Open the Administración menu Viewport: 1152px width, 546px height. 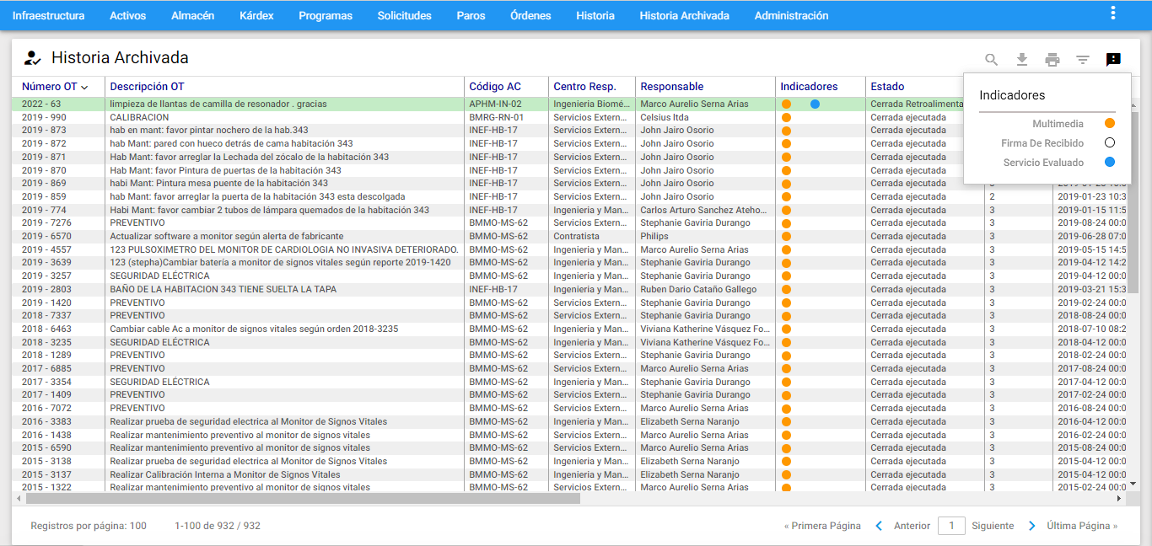pos(791,15)
